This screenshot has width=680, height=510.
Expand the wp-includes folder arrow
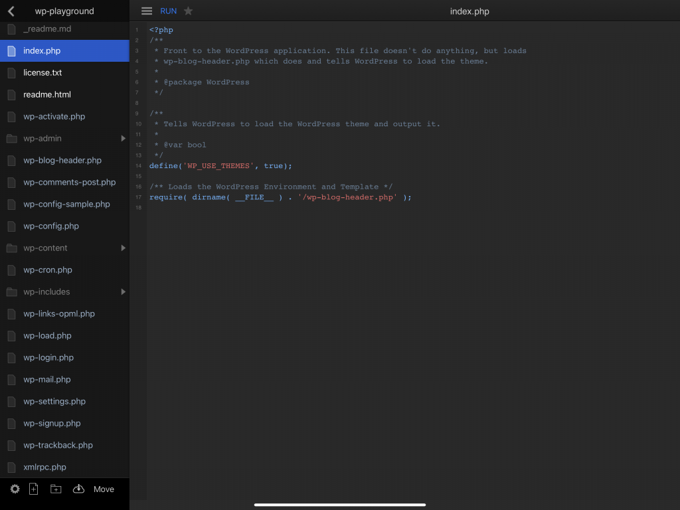(123, 292)
